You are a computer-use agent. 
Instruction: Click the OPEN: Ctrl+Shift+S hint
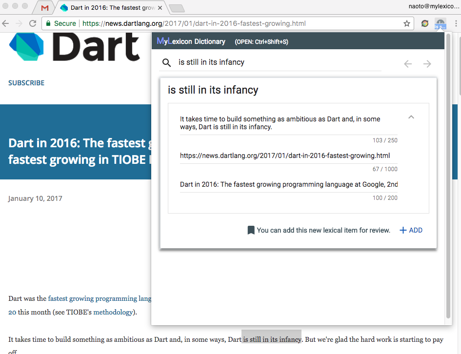(x=261, y=42)
